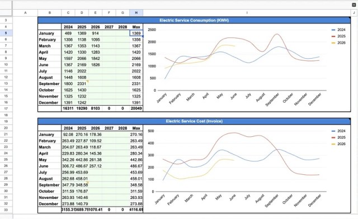
Task: Click the 2027 header in cost table
Action: [109, 128]
